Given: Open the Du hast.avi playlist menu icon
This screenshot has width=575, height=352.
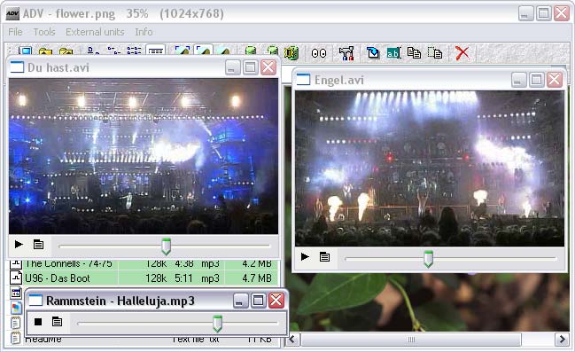Looking at the screenshot, I should [x=38, y=245].
